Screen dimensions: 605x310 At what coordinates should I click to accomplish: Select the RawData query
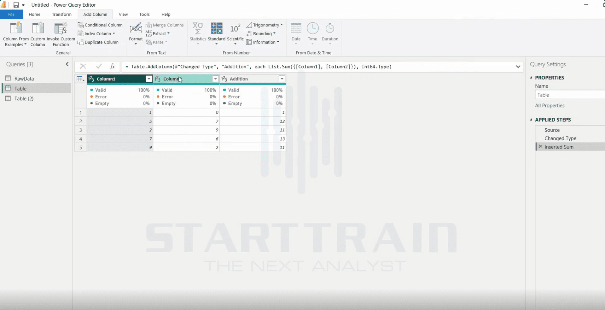24,79
